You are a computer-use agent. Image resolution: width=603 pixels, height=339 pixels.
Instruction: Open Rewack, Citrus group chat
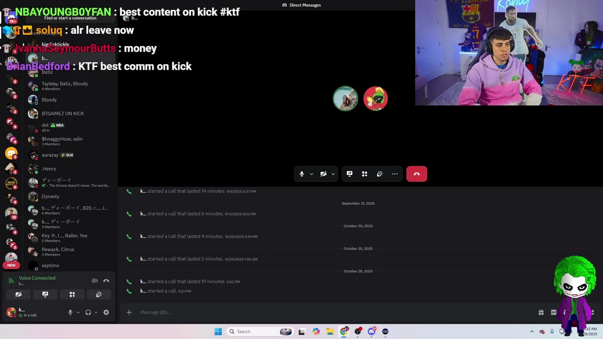tap(71, 251)
